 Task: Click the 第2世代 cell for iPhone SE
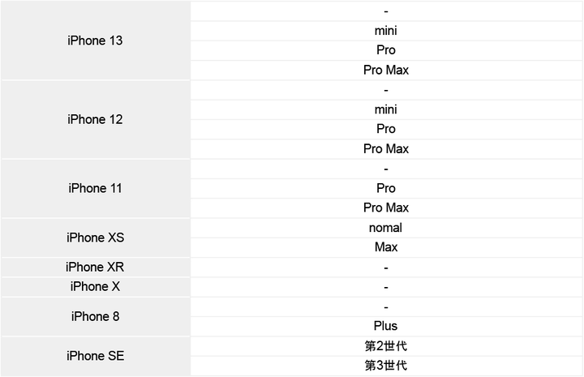(x=386, y=346)
